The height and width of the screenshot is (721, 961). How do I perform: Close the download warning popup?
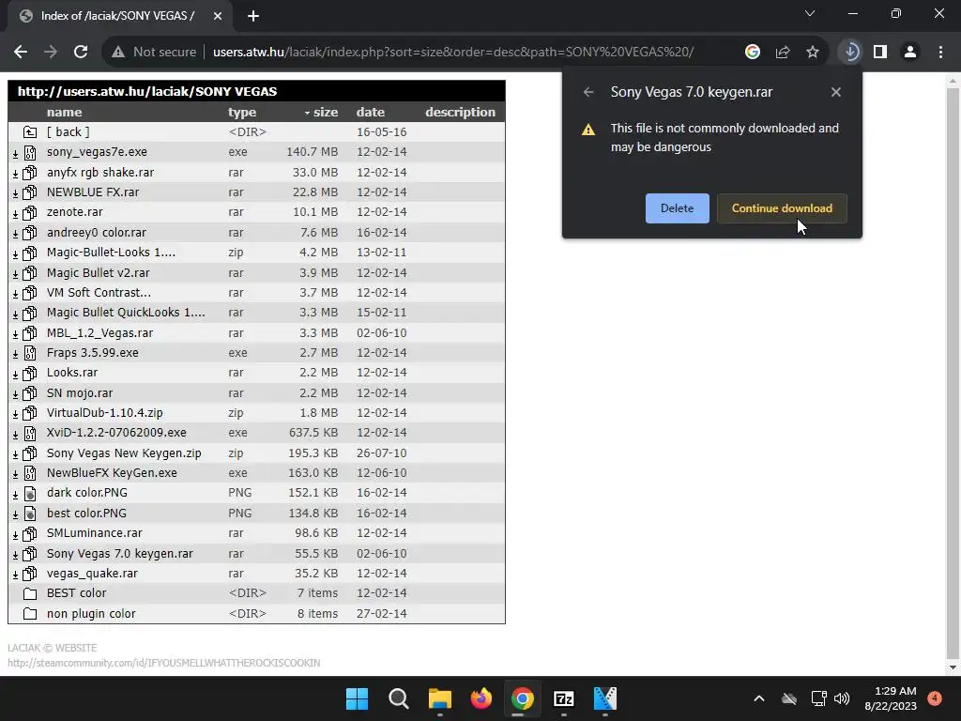point(836,92)
